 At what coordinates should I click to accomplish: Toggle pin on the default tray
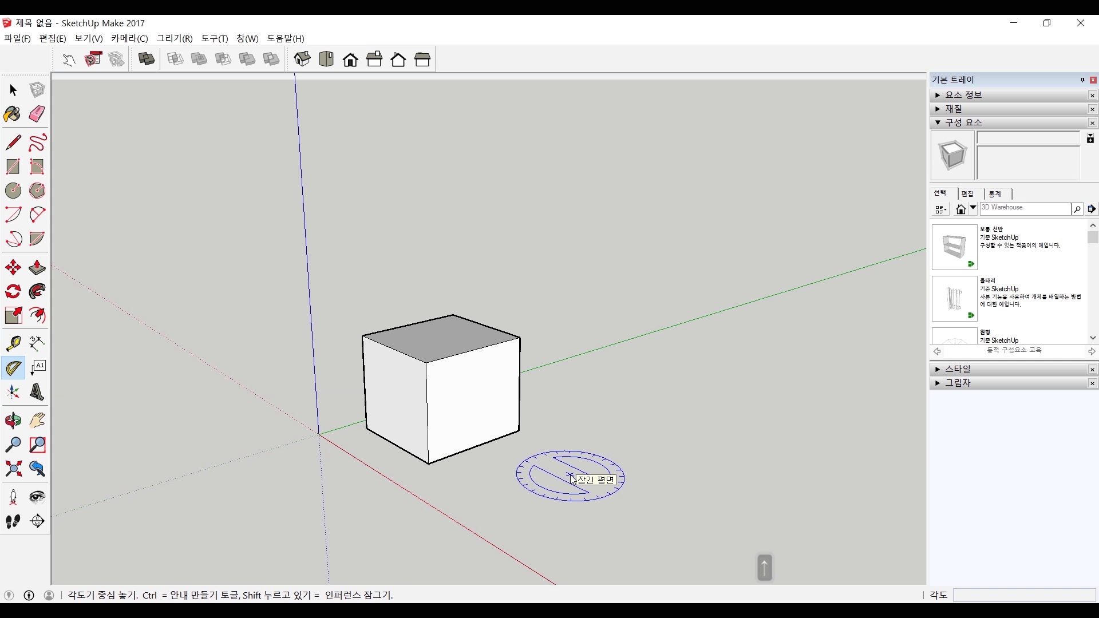1082,80
